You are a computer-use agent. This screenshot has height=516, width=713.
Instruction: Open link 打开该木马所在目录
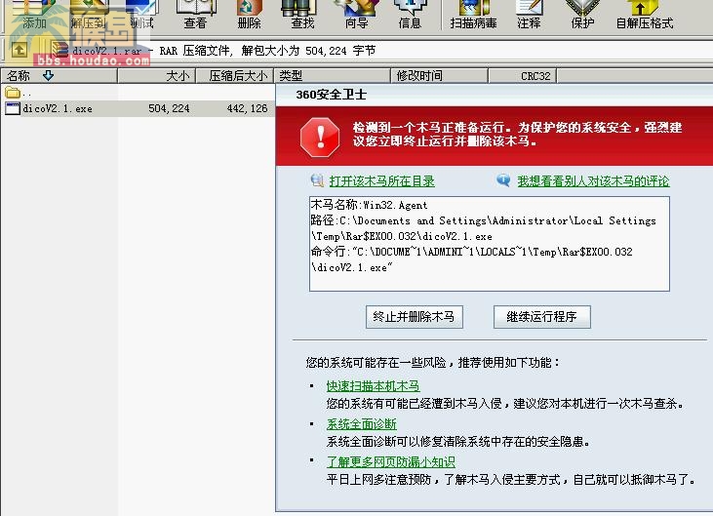pyautogui.click(x=382, y=181)
